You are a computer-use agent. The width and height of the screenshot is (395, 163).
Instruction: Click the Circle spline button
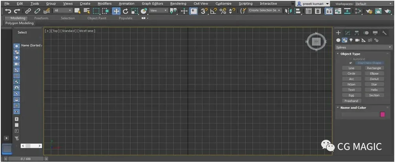(351, 73)
